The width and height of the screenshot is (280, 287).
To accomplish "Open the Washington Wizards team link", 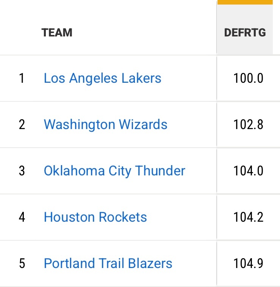I will click(105, 125).
